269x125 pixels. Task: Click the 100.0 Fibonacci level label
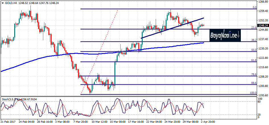(254, 93)
